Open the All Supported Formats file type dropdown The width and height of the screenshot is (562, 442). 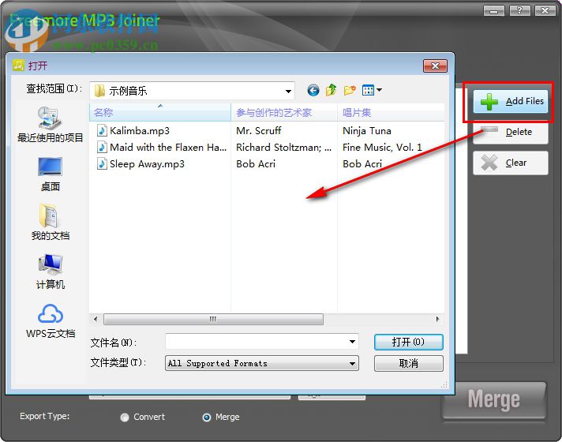[x=262, y=364]
